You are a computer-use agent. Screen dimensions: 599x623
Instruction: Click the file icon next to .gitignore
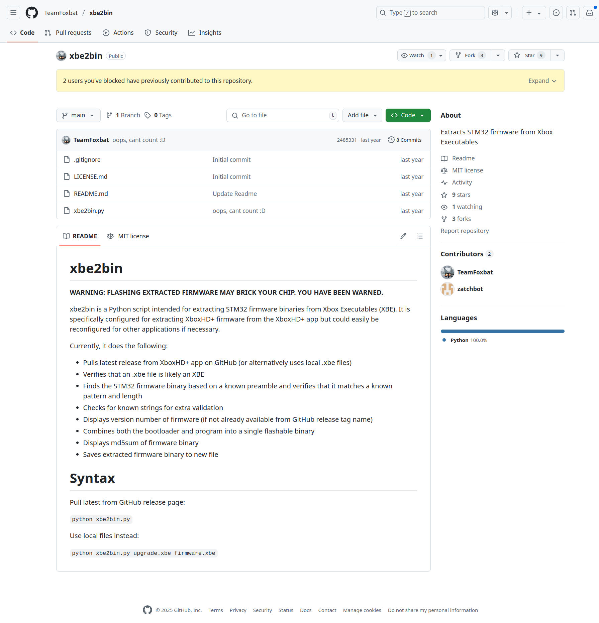(67, 159)
